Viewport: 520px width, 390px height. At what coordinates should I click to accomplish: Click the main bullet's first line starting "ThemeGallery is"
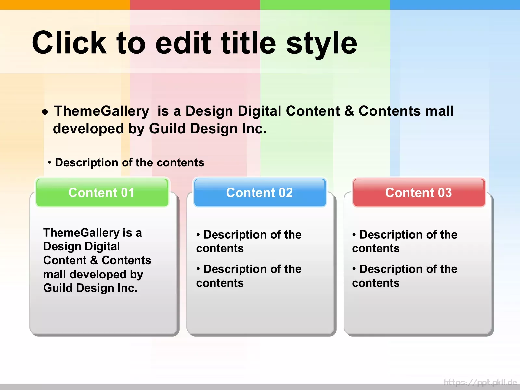click(x=253, y=111)
